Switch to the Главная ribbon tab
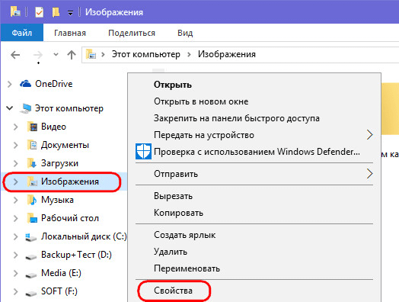Image resolution: width=399 pixels, height=302 pixels. coord(70,33)
